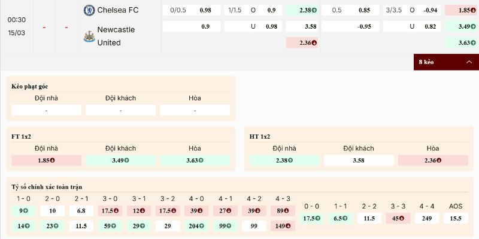Image resolution: width=479 pixels, height=239 pixels.
Task: Select AOS odds 15.5
Action: click(x=456, y=219)
